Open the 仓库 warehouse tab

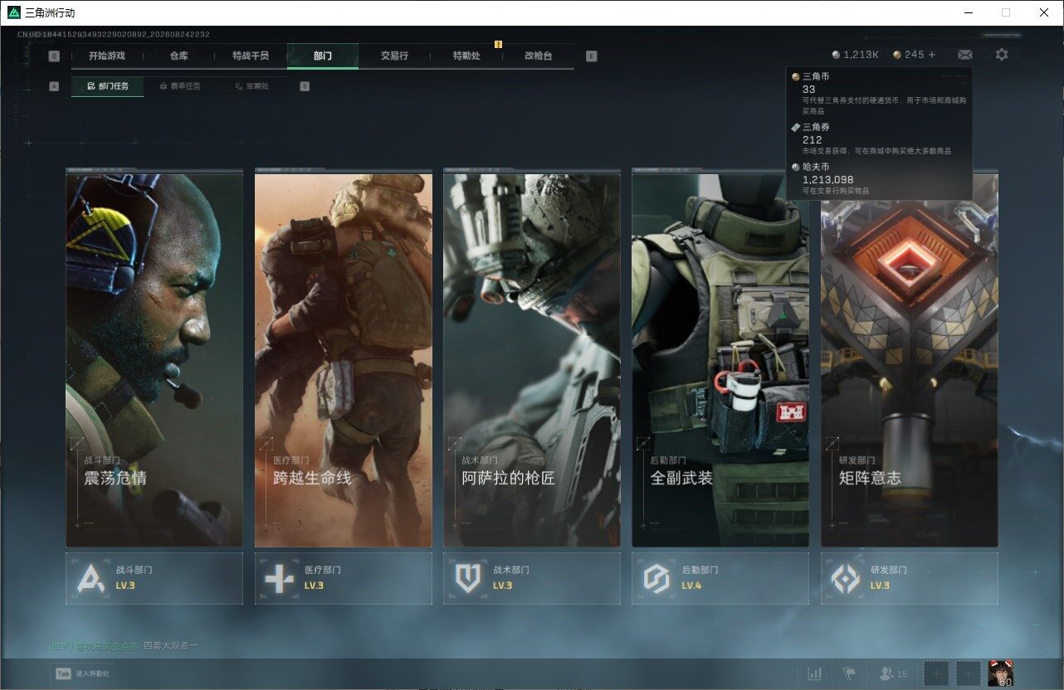click(178, 56)
